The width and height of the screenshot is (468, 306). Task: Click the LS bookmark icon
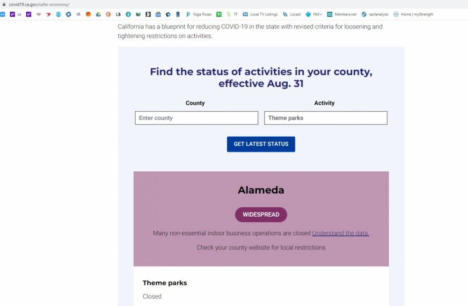pos(118,15)
